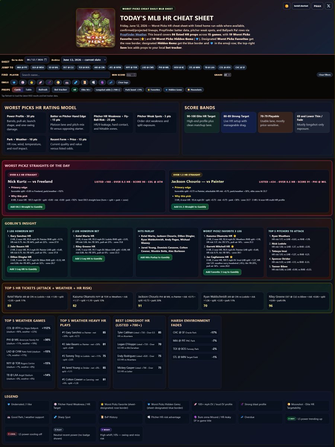Enable the Elite 90+ filter chip
335x447 pixels.
[x=86, y=90]
